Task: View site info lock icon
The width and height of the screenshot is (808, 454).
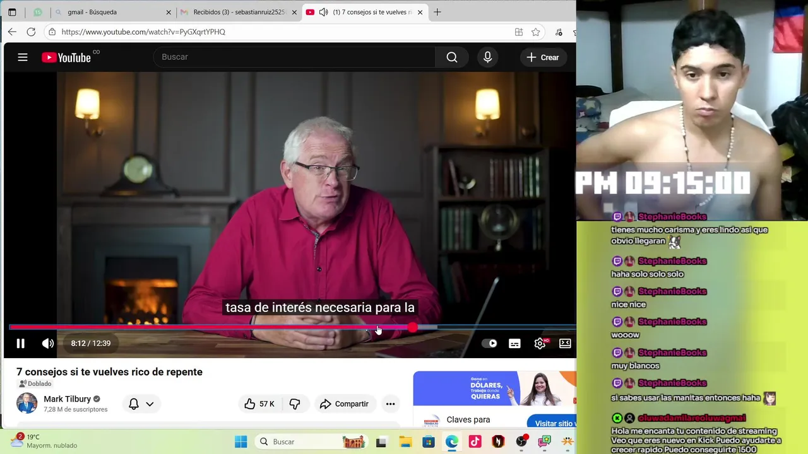Action: pyautogui.click(x=52, y=32)
